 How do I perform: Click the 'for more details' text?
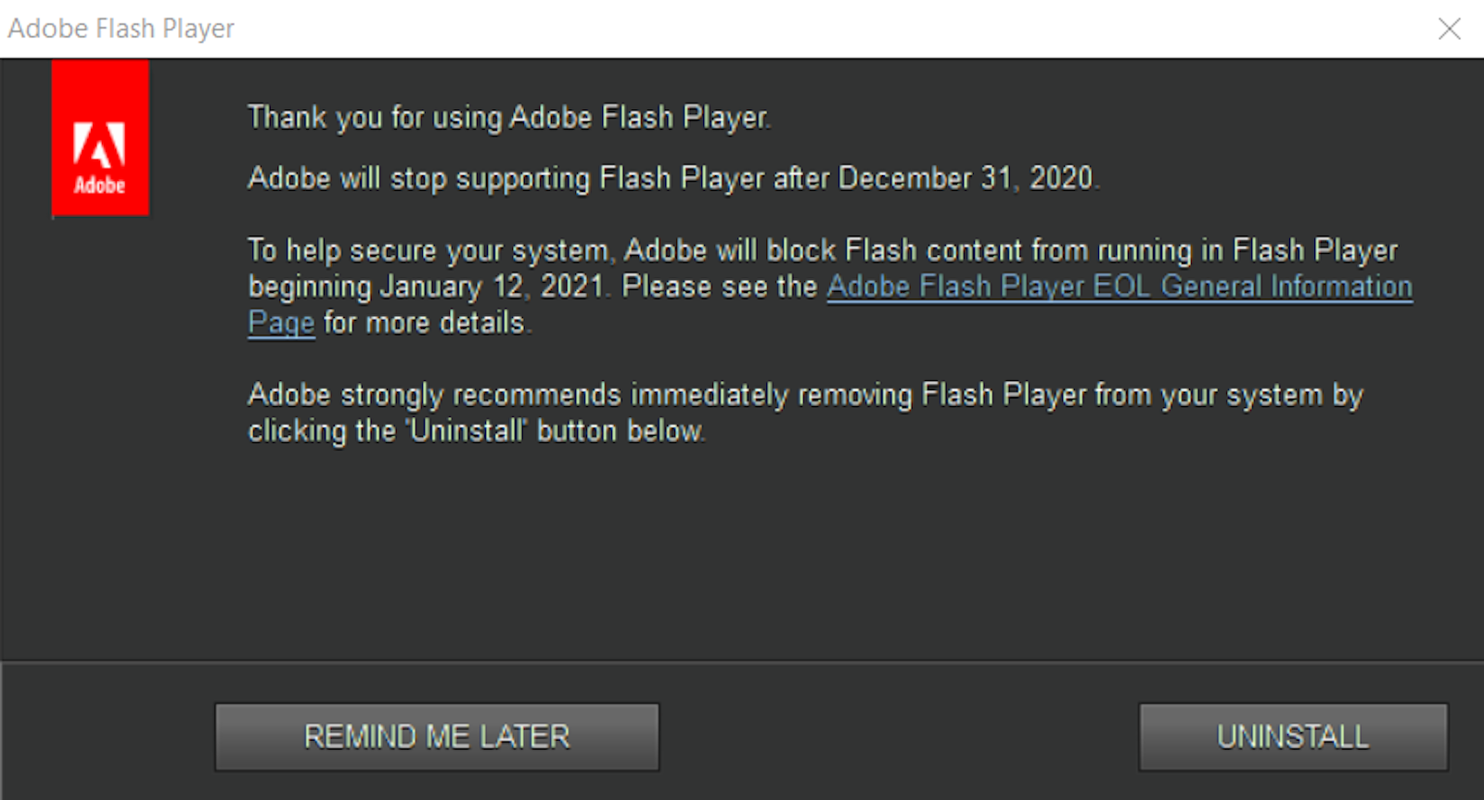click(425, 323)
